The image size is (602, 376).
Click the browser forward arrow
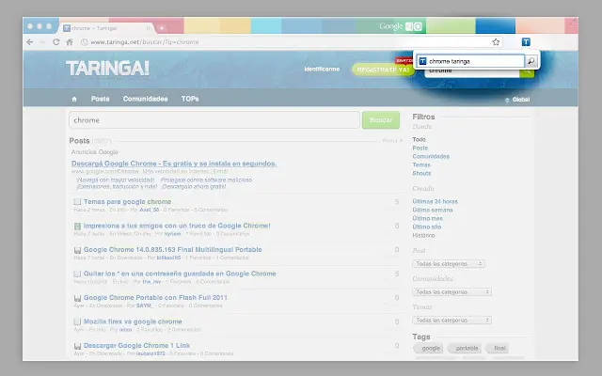[x=42, y=42]
